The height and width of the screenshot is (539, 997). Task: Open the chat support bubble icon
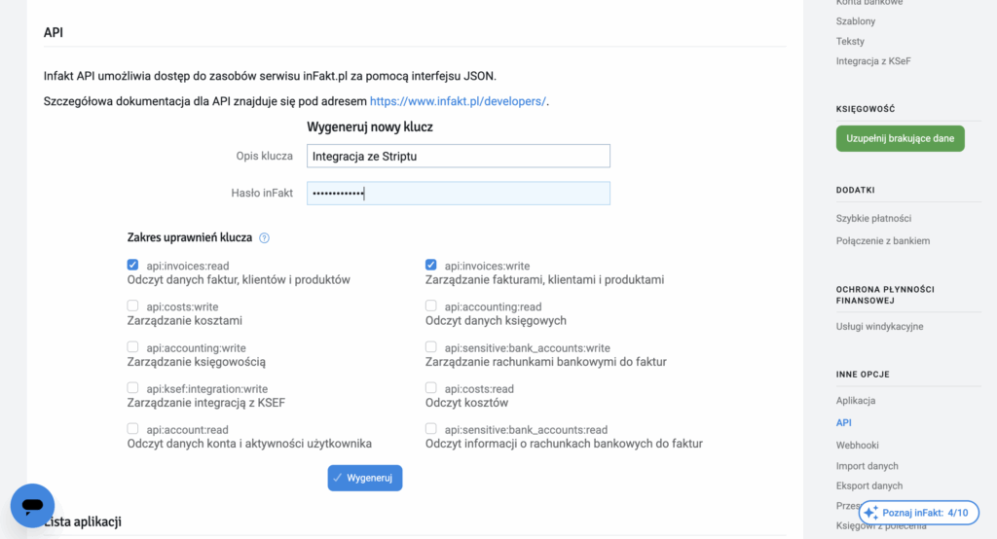coord(32,506)
